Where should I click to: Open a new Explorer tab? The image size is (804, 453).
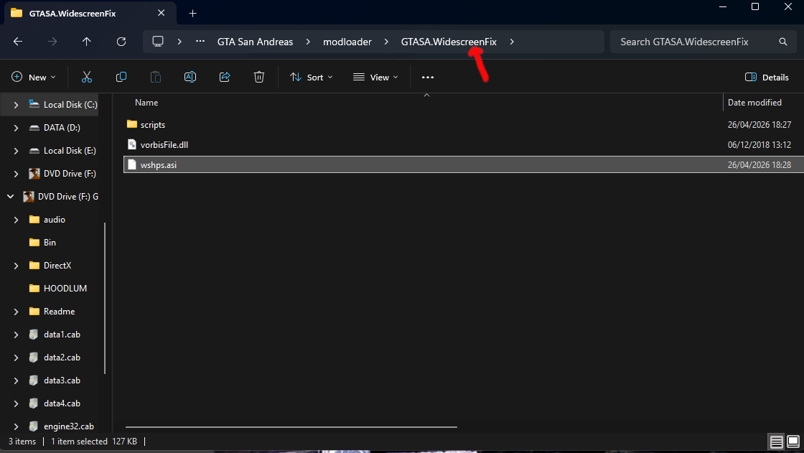coord(193,14)
